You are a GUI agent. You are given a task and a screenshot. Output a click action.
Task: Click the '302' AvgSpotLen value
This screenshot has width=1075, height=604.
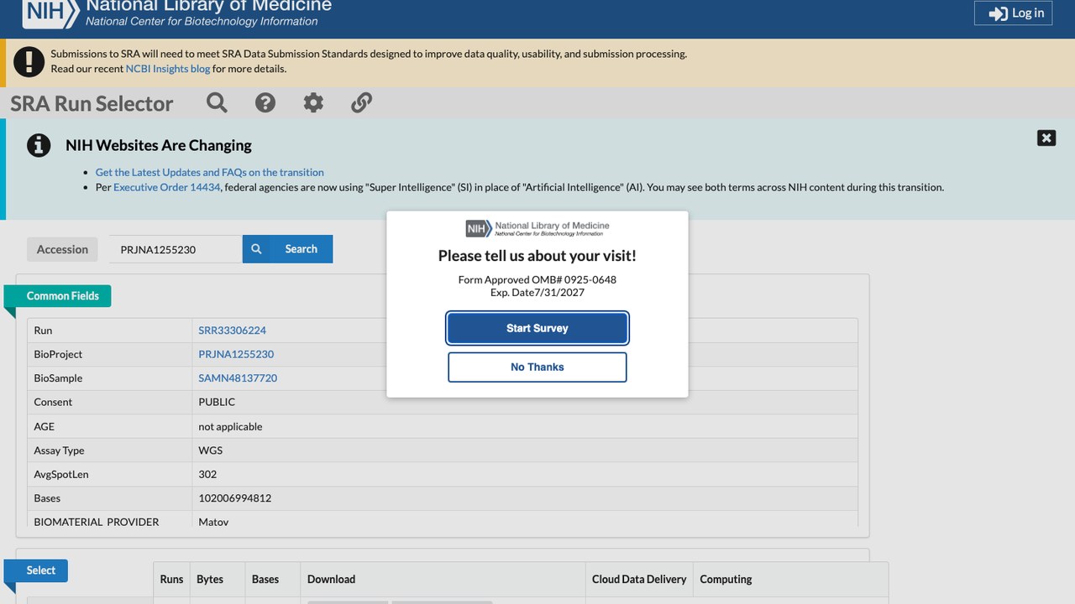(207, 474)
